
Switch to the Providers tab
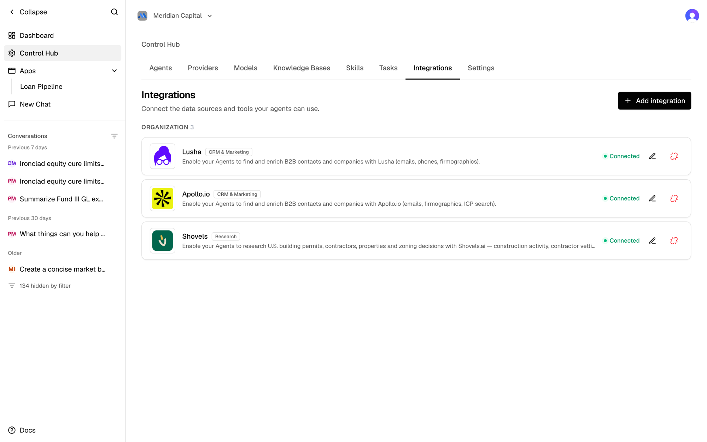(203, 68)
